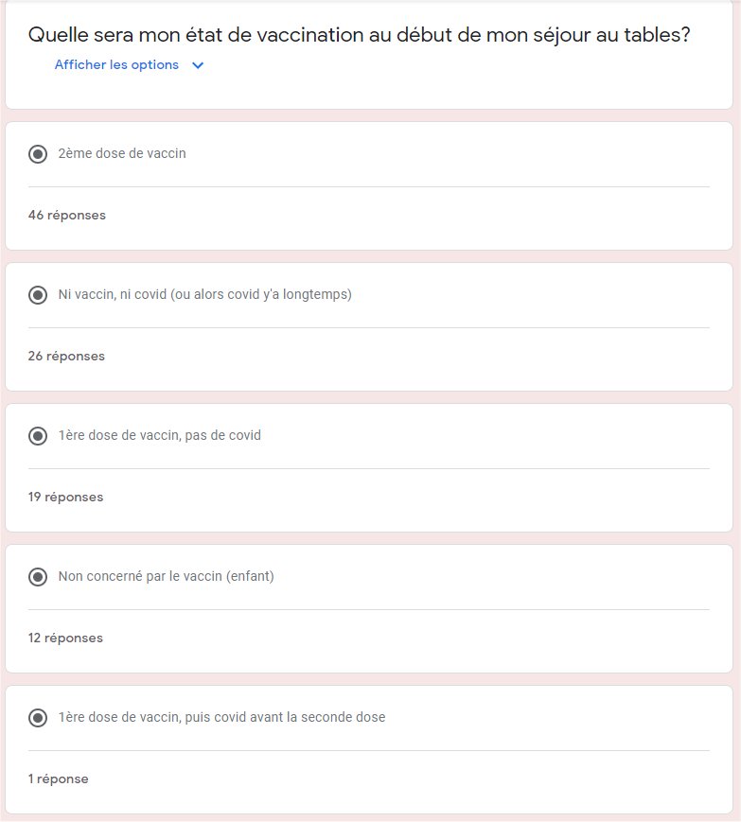Select the '2ème dose de vaccin' radio button
Screen dimensions: 741x822
38,154
